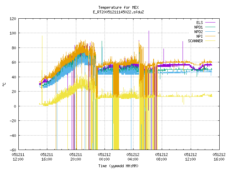Click the x-axis tick label 051211 16:00
The height and width of the screenshot is (169, 226).
point(47,157)
